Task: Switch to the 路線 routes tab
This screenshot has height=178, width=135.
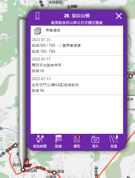Action: 58,141
